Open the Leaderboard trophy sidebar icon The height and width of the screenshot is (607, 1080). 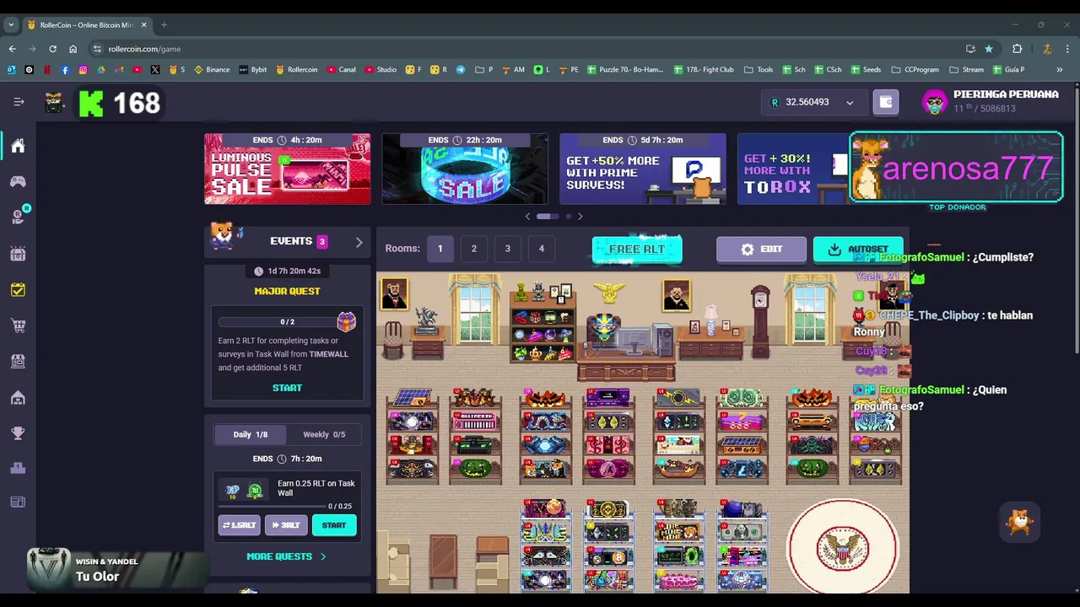18,433
